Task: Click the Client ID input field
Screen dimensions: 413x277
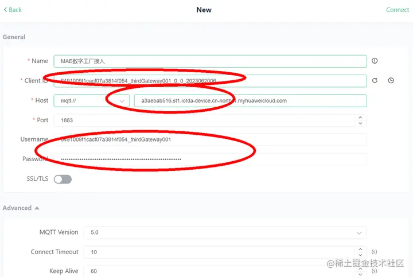Action: coord(210,81)
